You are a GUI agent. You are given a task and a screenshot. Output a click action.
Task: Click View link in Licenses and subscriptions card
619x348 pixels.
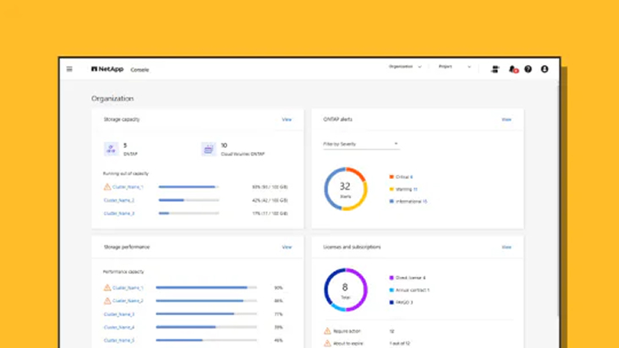click(x=506, y=247)
